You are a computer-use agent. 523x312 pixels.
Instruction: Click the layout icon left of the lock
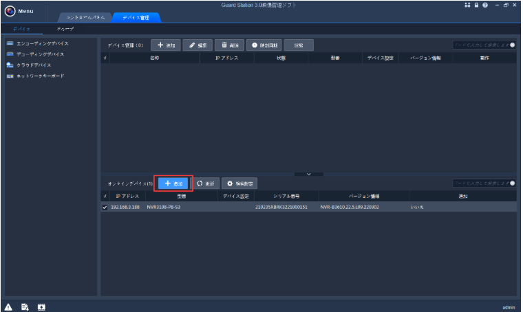point(467,5)
